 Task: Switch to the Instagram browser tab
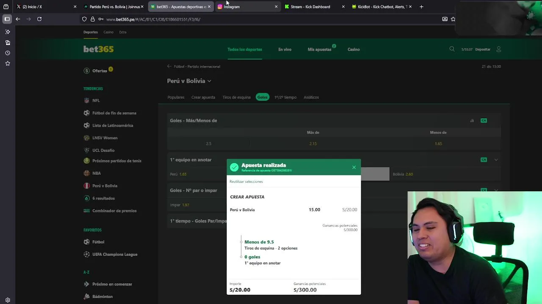pos(248,7)
